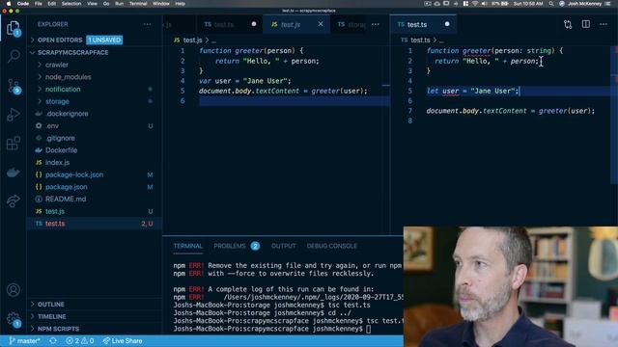Activate the test.js tab in left group

pos(291,24)
